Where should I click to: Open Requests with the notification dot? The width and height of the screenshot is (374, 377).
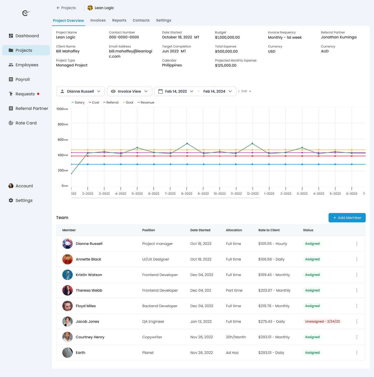pos(11,94)
